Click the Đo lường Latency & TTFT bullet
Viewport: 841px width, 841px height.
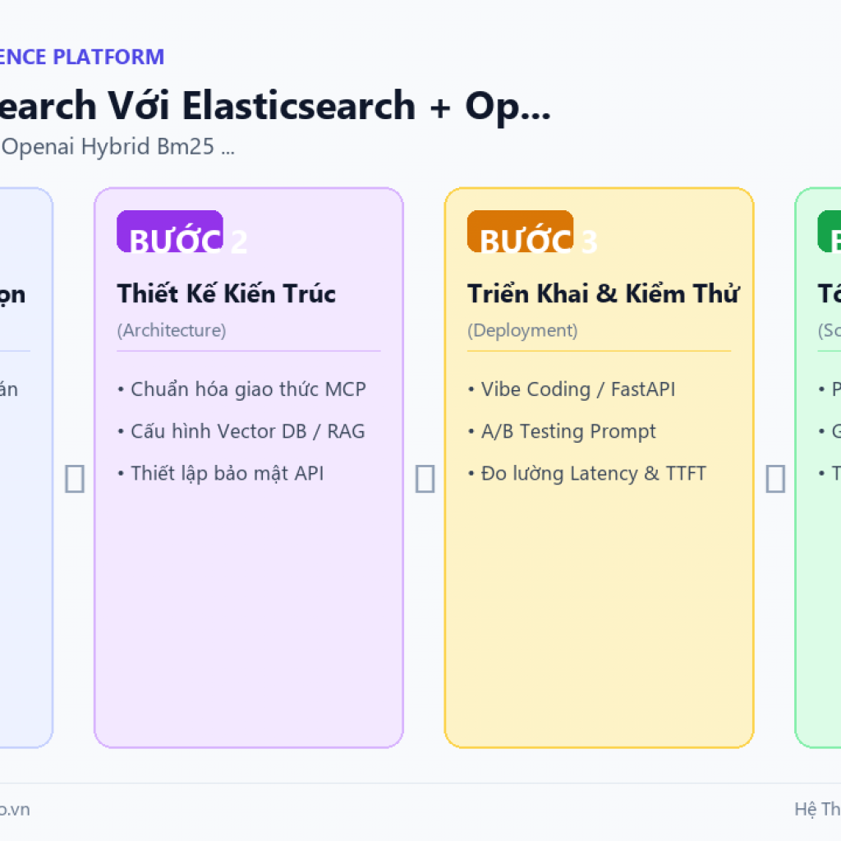click(x=586, y=474)
